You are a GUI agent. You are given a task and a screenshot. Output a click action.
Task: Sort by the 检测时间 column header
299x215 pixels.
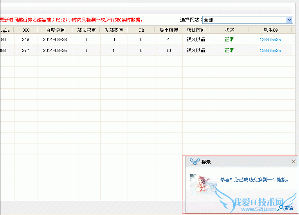point(196,30)
